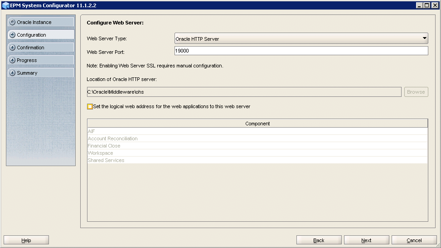
Task: Select the Workspace component row
Action: [x=257, y=153]
